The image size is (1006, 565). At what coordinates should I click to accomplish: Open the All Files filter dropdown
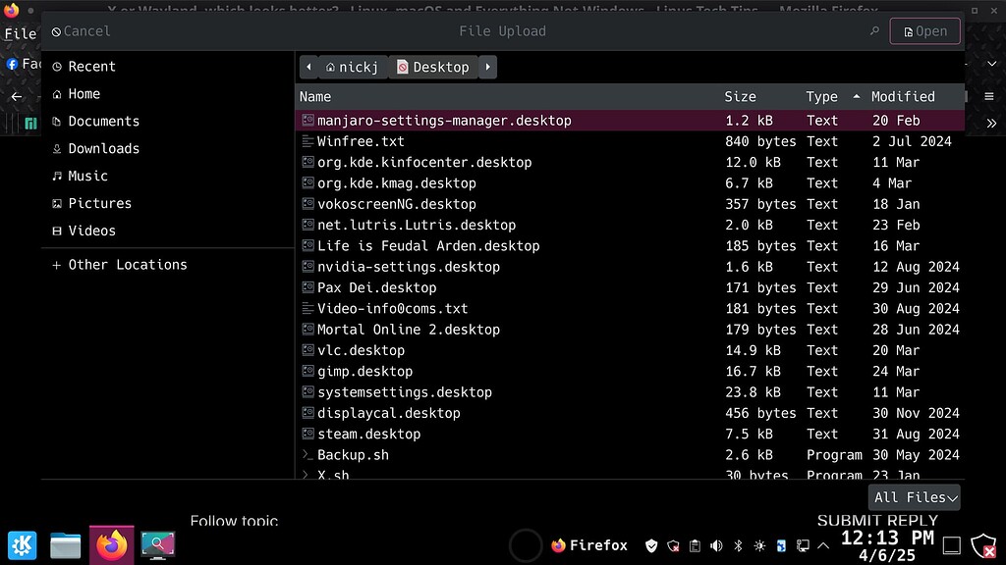pyautogui.click(x=913, y=497)
